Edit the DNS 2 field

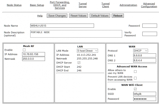[145, 60]
